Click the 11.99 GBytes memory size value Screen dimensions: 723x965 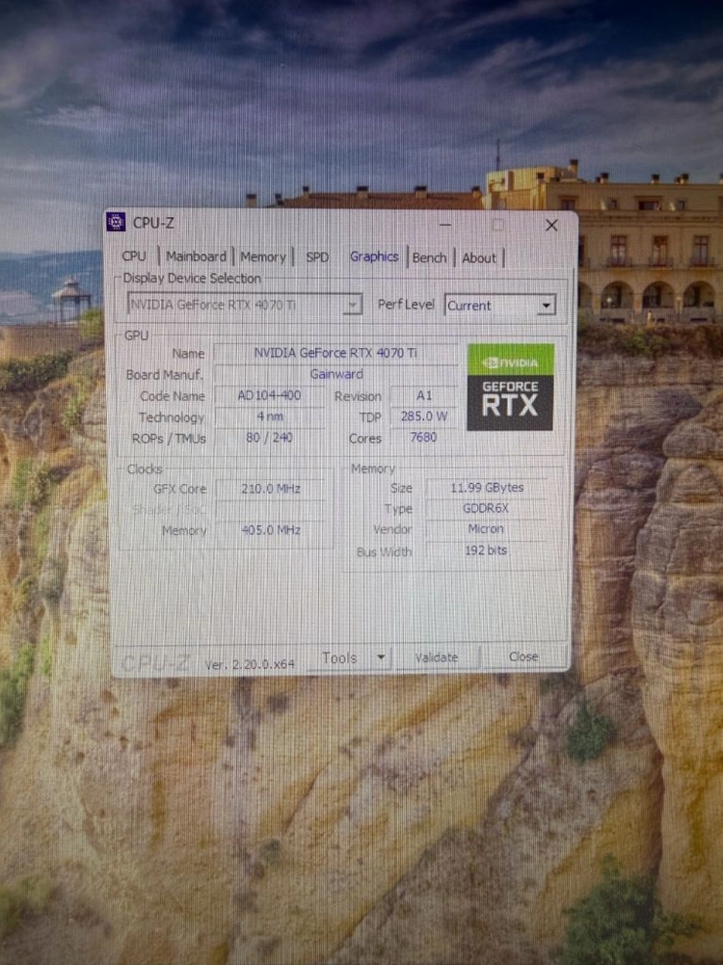tap(487, 488)
